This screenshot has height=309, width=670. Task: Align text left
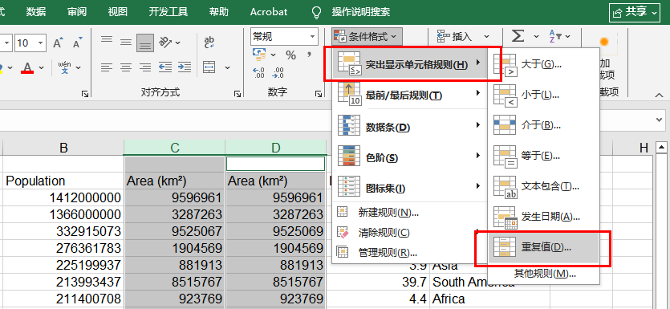click(x=107, y=67)
